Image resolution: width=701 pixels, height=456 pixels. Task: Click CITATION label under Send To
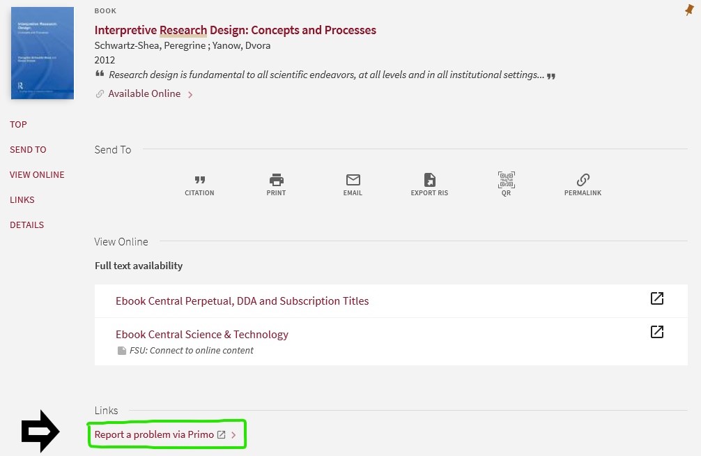(x=199, y=193)
